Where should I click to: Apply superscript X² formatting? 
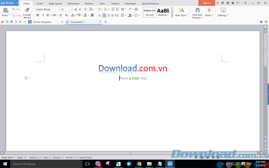(x=61, y=15)
